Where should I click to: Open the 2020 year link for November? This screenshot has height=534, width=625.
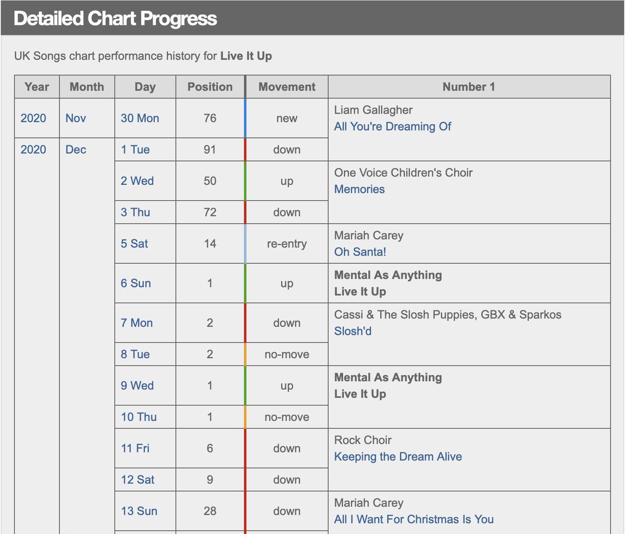point(33,118)
